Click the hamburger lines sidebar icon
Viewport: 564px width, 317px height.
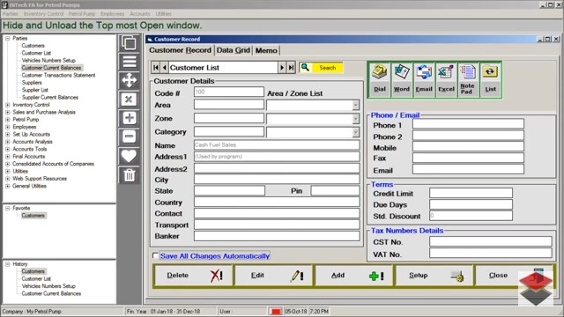[x=130, y=62]
